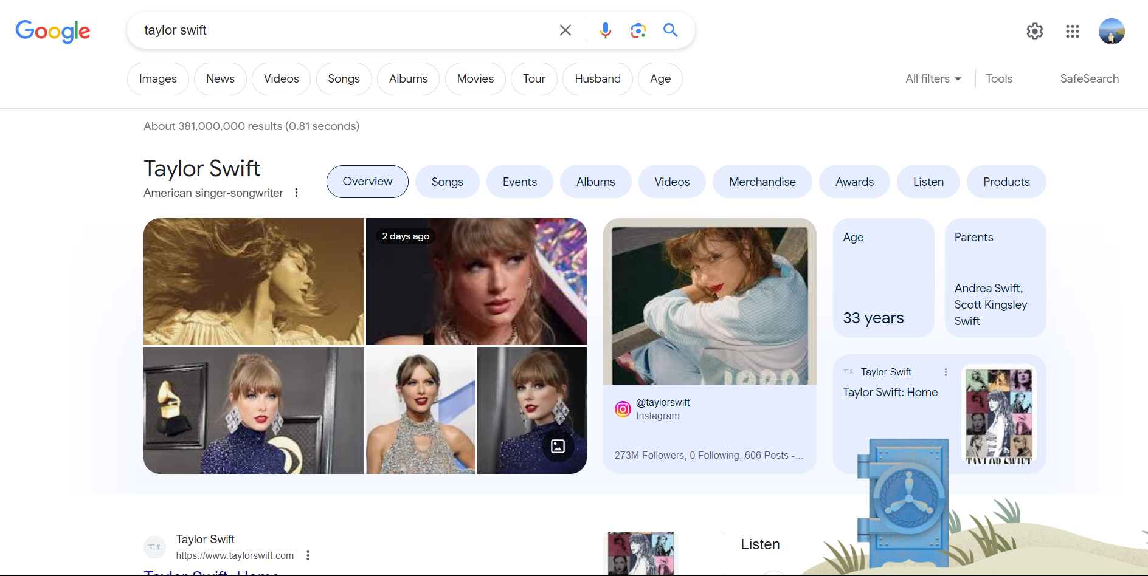Click the Taylor Swift knowledge panel title
The height and width of the screenshot is (576, 1148).
(202, 168)
